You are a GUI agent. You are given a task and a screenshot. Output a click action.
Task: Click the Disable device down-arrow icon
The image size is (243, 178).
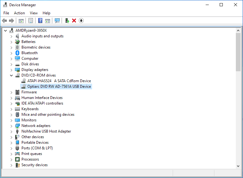tap(81, 21)
